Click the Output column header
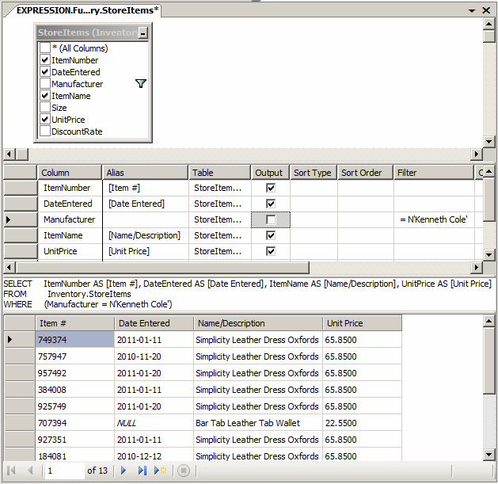The width and height of the screenshot is (498, 484). (270, 173)
